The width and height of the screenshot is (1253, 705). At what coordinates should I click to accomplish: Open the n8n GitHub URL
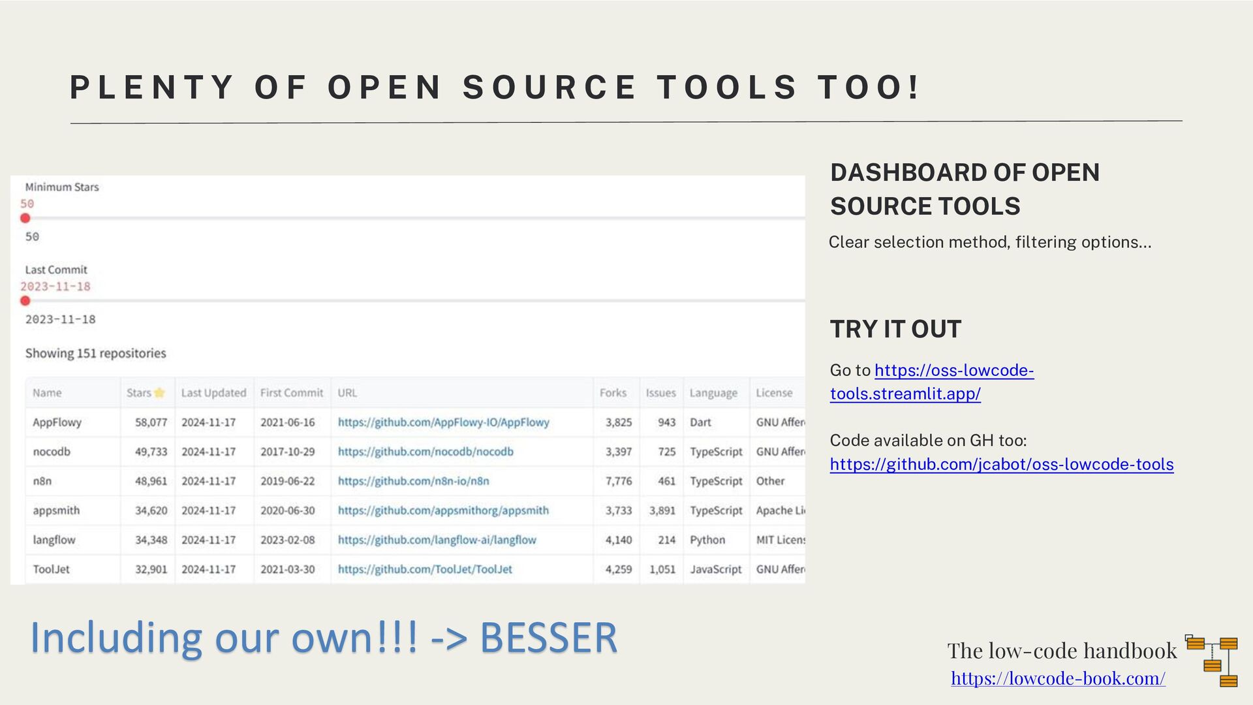tap(413, 481)
